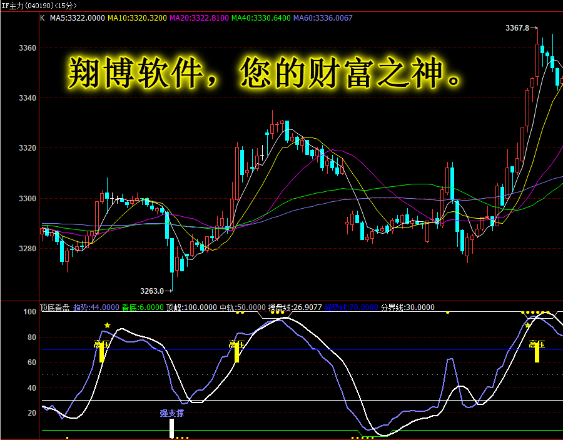Select the green 看底:6.0000 value
The height and width of the screenshot is (440, 563).
point(143,307)
